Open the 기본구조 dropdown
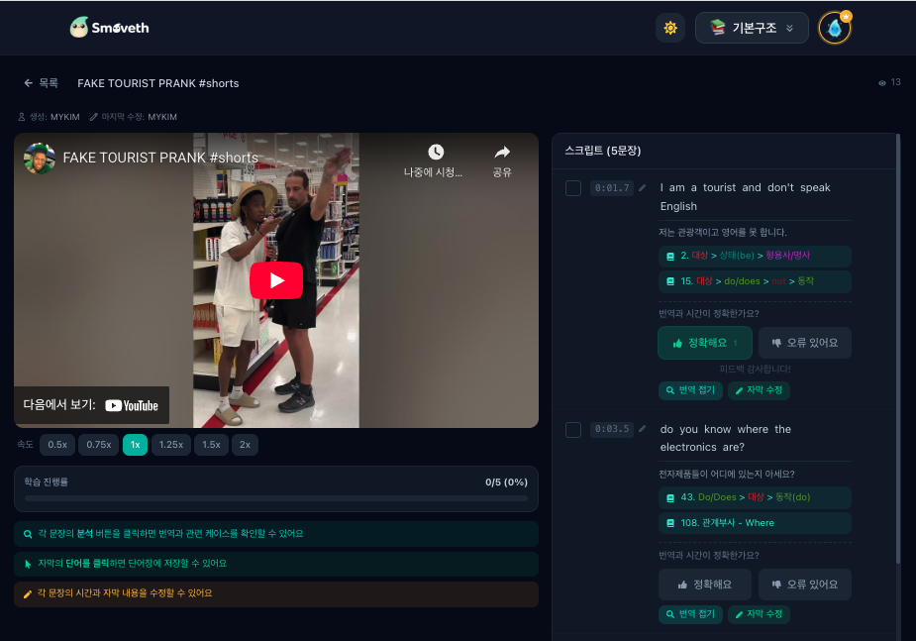The image size is (916, 641). (x=752, y=28)
